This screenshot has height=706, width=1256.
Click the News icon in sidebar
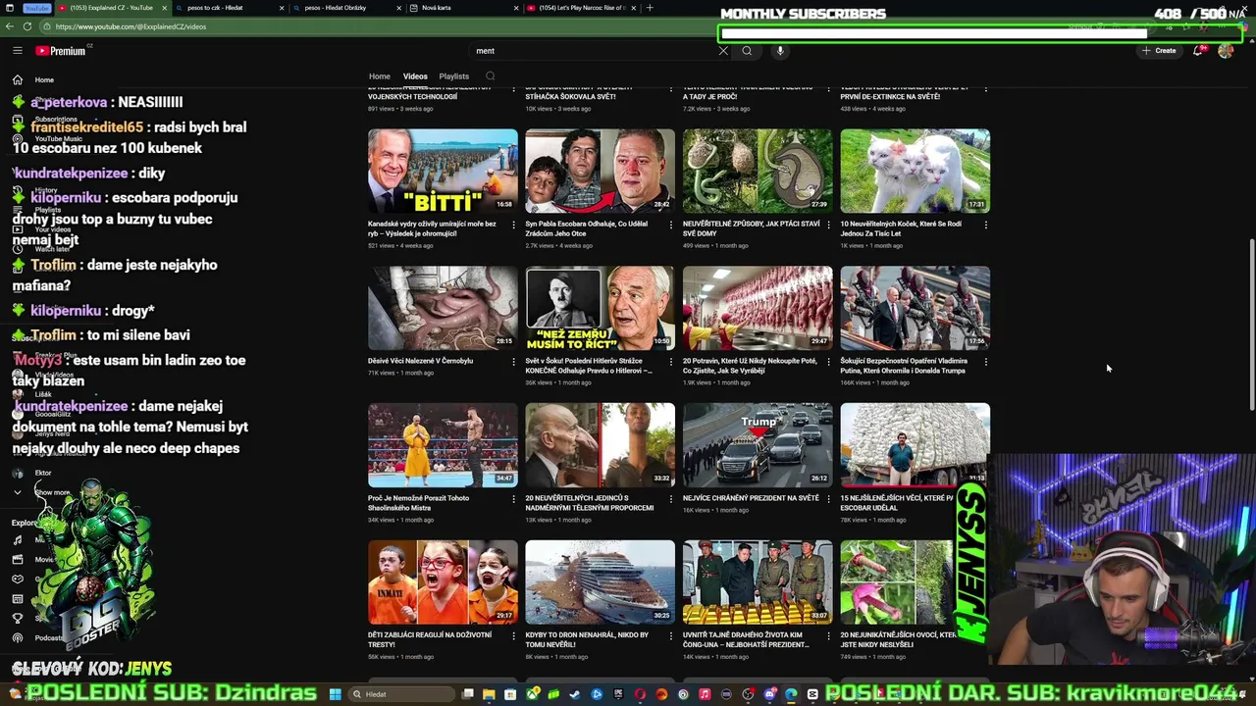click(17, 598)
